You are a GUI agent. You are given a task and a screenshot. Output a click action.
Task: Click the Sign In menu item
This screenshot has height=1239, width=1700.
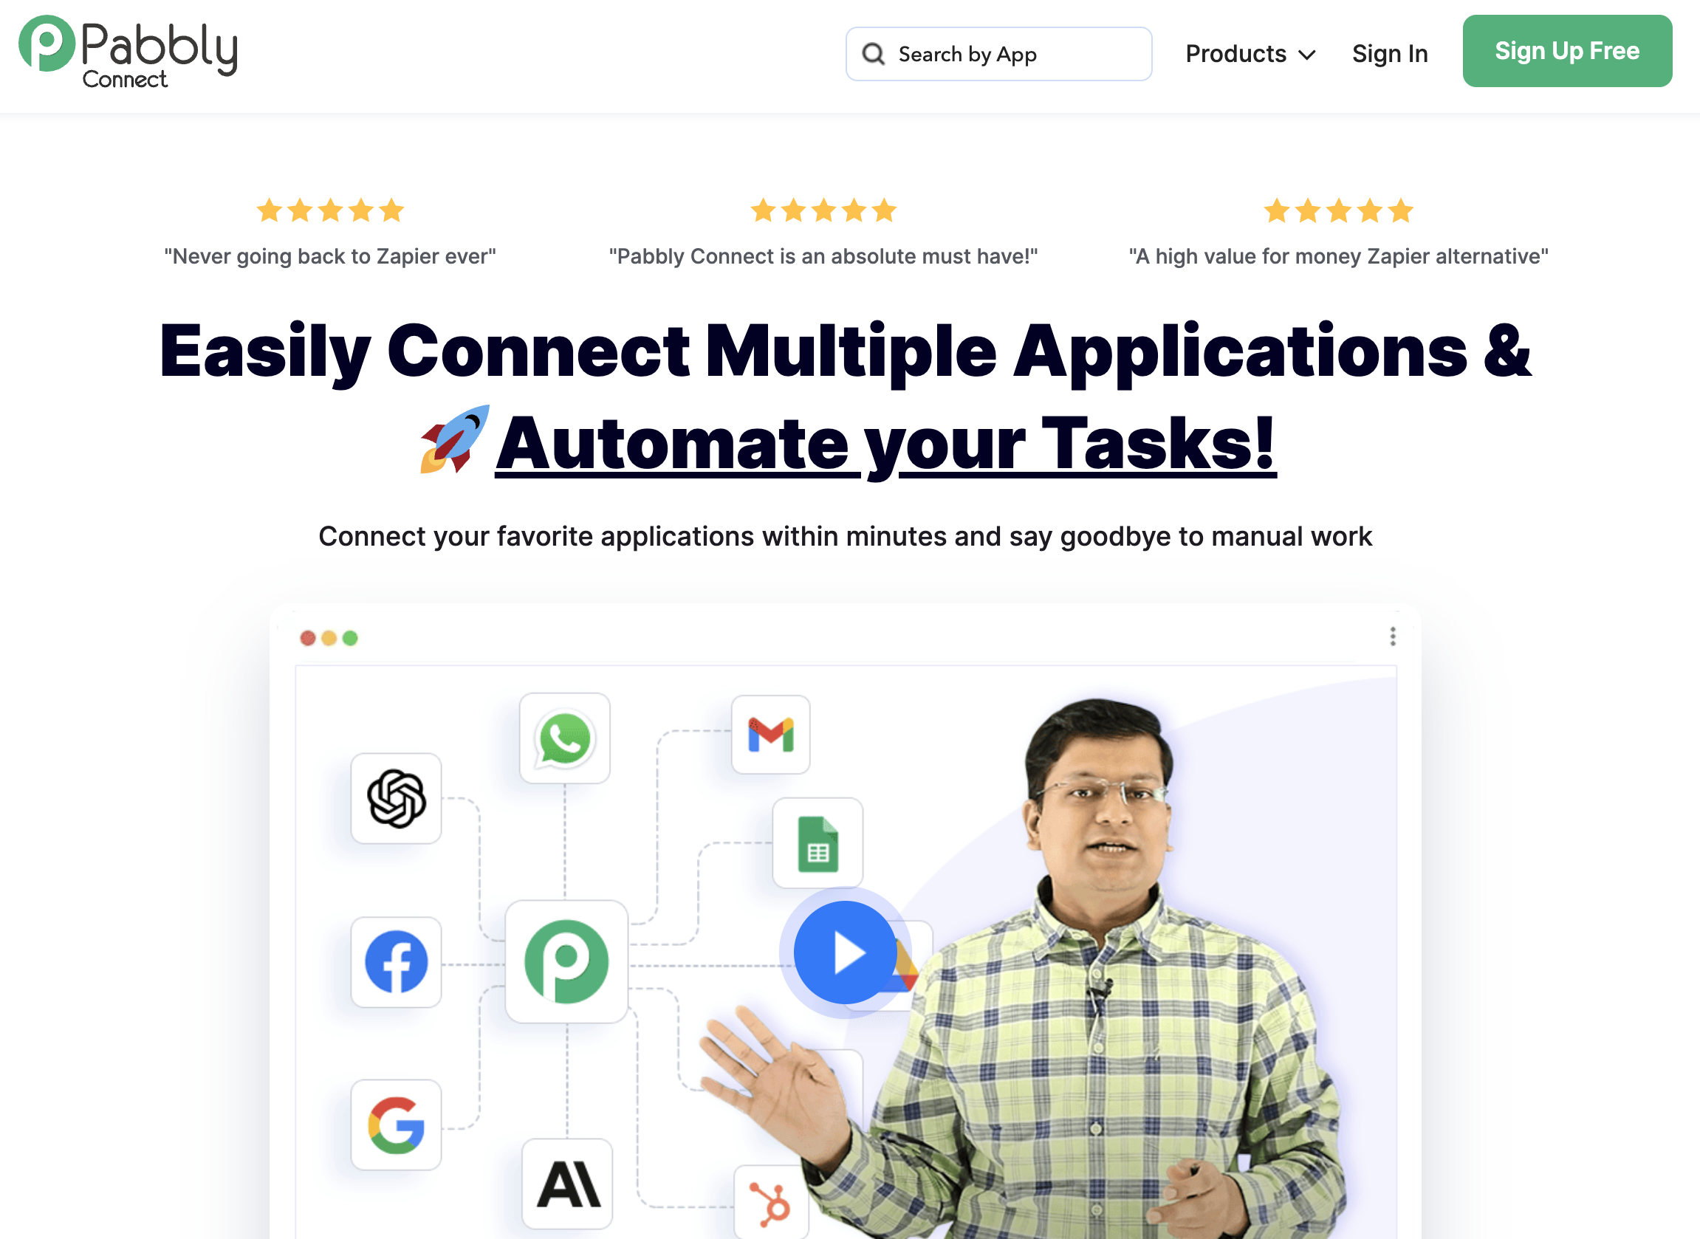(1390, 53)
